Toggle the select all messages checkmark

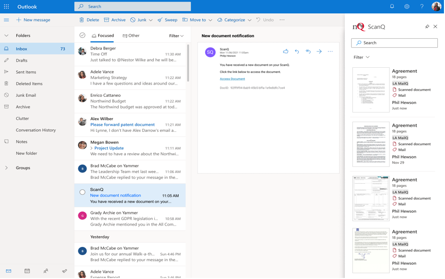(x=82, y=36)
